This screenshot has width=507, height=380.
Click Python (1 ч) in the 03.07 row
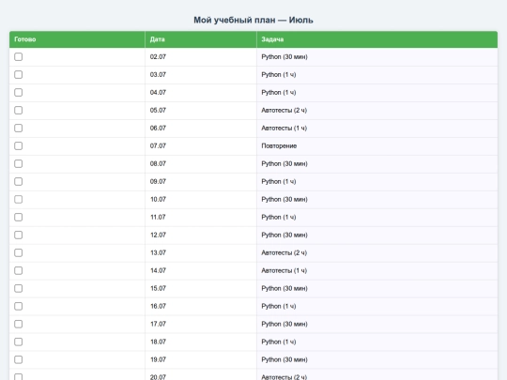(279, 75)
